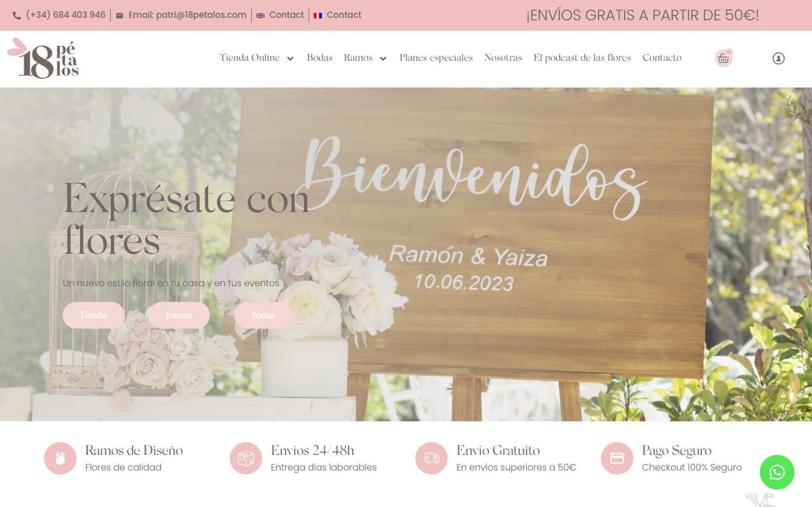
Task: Click Contact link beside French flag
Action: 344,15
